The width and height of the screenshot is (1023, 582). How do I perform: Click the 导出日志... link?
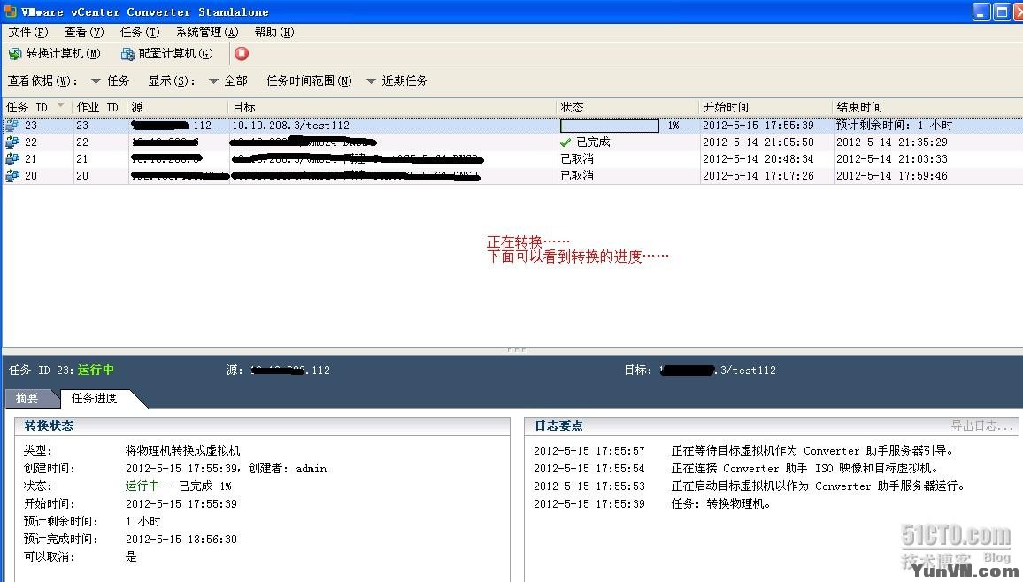click(982, 425)
